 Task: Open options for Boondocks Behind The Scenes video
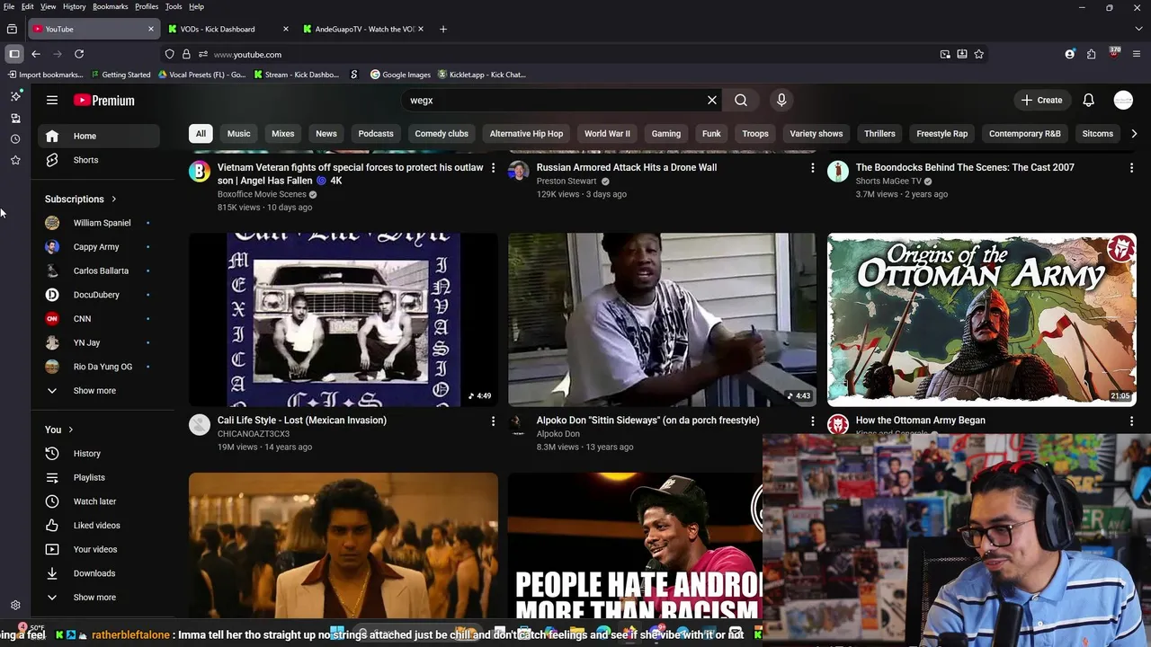click(x=1131, y=168)
